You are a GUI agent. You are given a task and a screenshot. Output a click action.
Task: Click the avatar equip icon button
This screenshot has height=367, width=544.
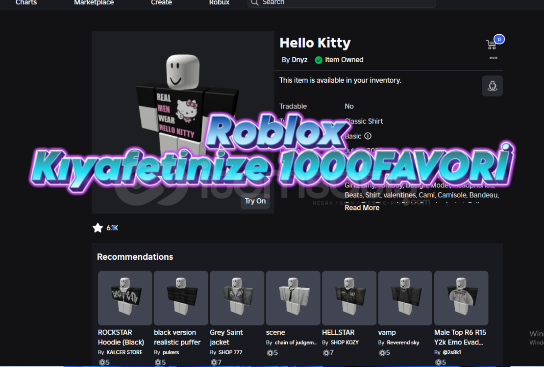493,86
